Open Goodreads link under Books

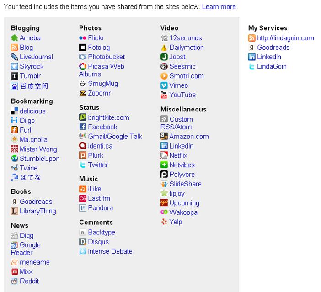coord(36,202)
